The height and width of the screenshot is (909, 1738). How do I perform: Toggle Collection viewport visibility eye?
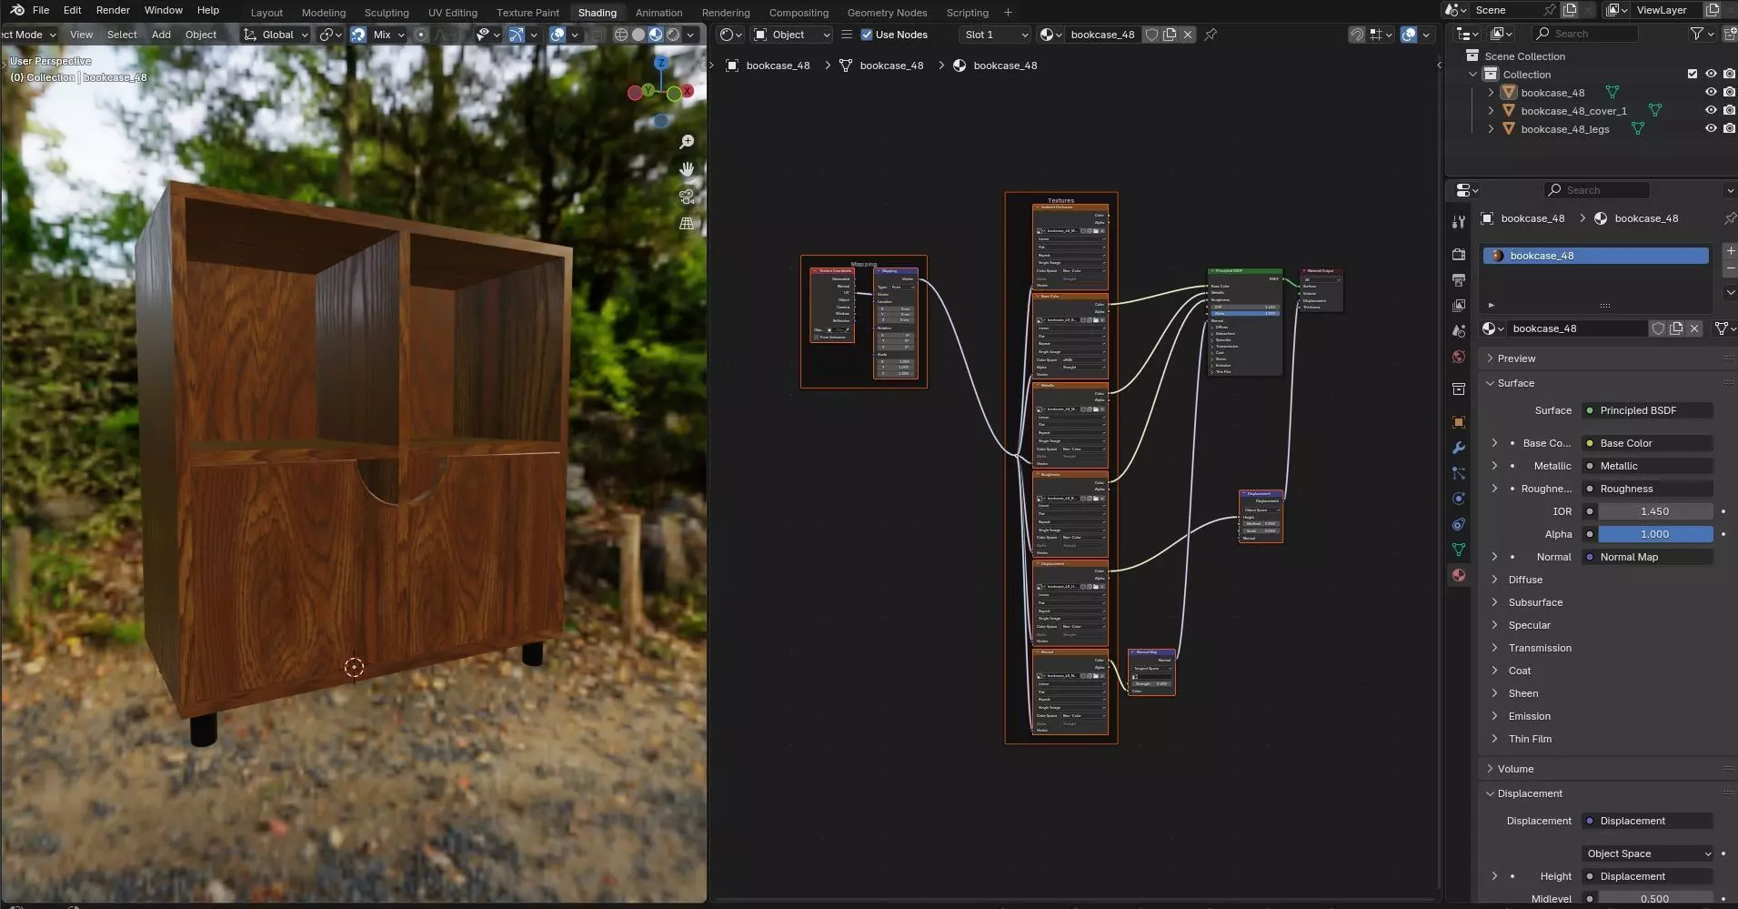click(x=1711, y=75)
